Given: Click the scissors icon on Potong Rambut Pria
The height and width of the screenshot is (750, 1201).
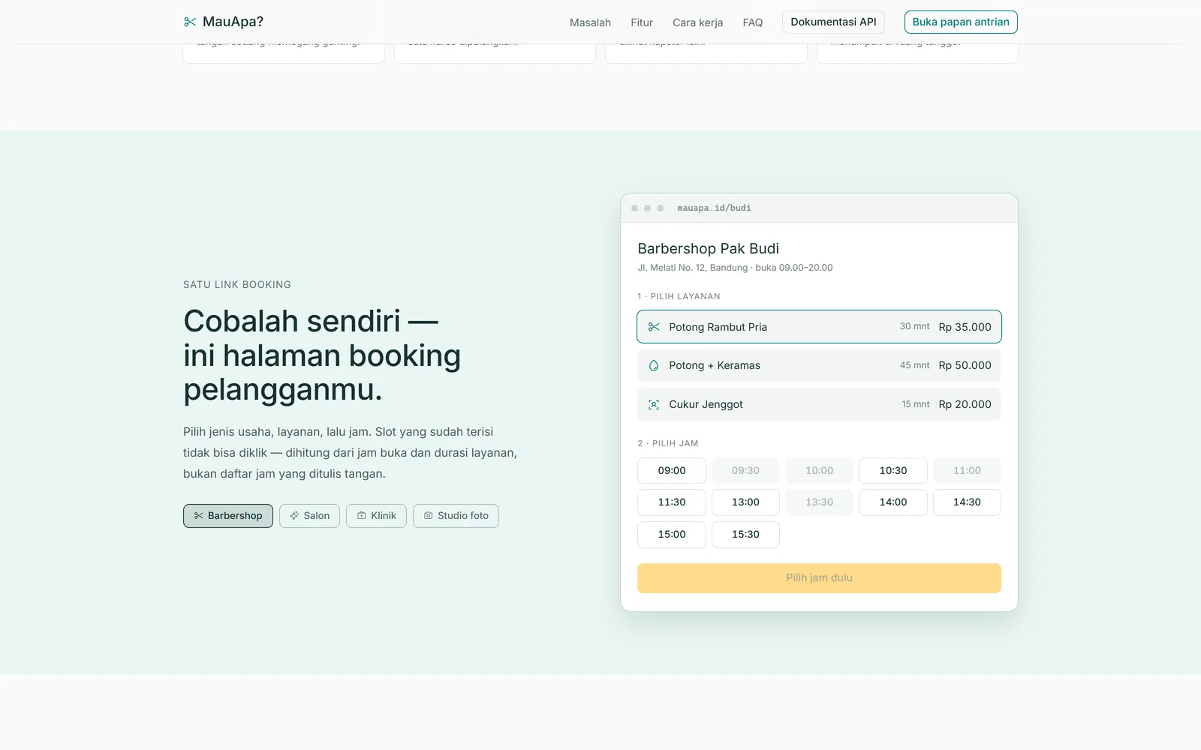Looking at the screenshot, I should click(654, 327).
